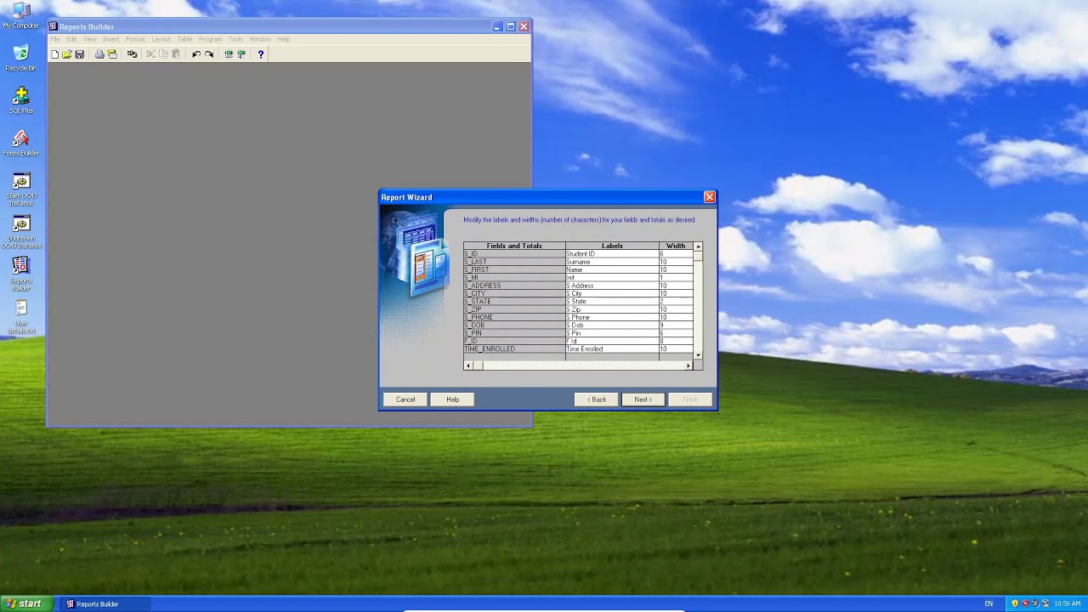This screenshot has height=612, width=1088.
Task: Click the Name label cell for S_FIRST
Action: pos(612,269)
